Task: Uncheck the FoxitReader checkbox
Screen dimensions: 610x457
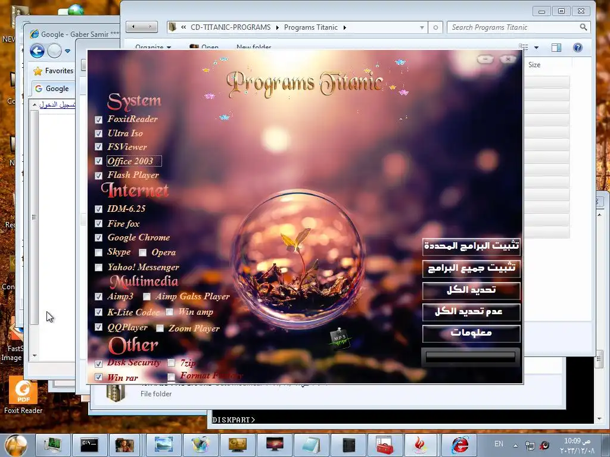Action: tap(99, 120)
